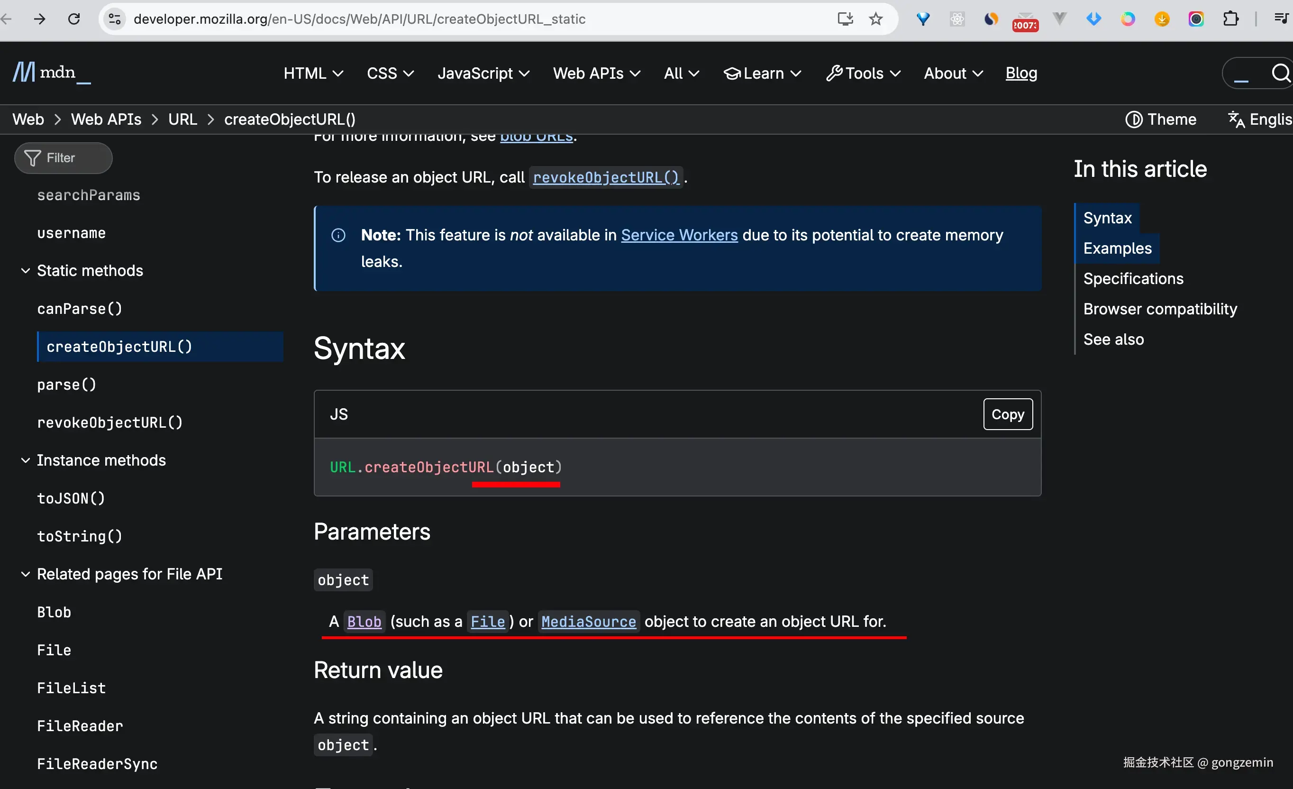Jump to Browser compatibility section
The width and height of the screenshot is (1293, 789).
pos(1160,309)
